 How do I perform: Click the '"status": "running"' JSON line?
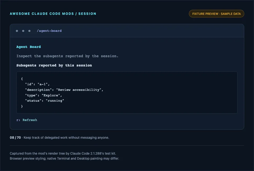(44, 101)
